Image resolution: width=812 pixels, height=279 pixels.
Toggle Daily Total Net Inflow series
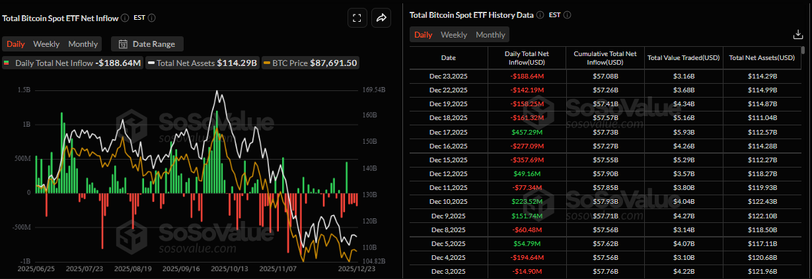[73, 63]
